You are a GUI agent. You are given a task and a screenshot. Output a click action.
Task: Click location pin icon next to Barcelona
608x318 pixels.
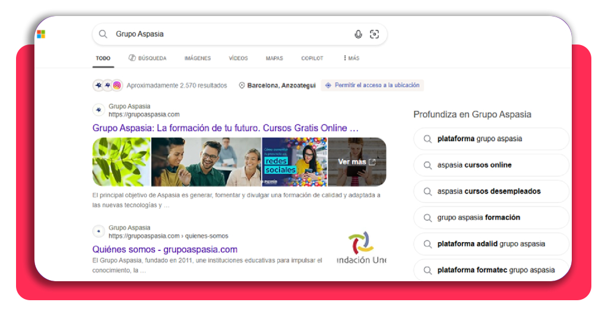click(x=242, y=85)
